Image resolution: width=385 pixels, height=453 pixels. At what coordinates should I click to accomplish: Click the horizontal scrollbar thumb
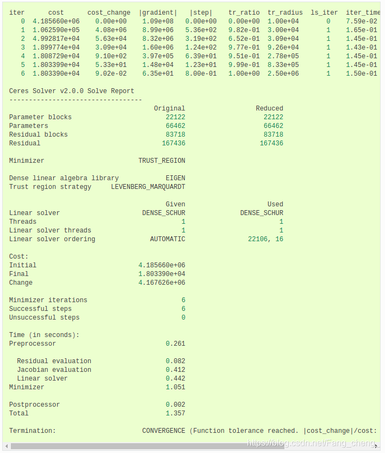pos(147,446)
